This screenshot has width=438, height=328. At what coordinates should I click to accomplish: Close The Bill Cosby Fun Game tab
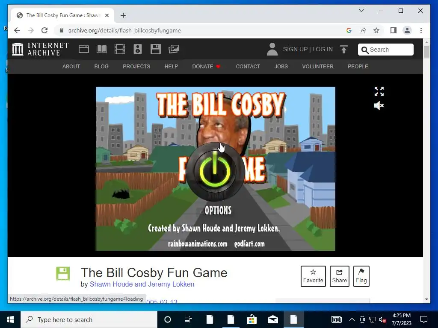pos(107,15)
